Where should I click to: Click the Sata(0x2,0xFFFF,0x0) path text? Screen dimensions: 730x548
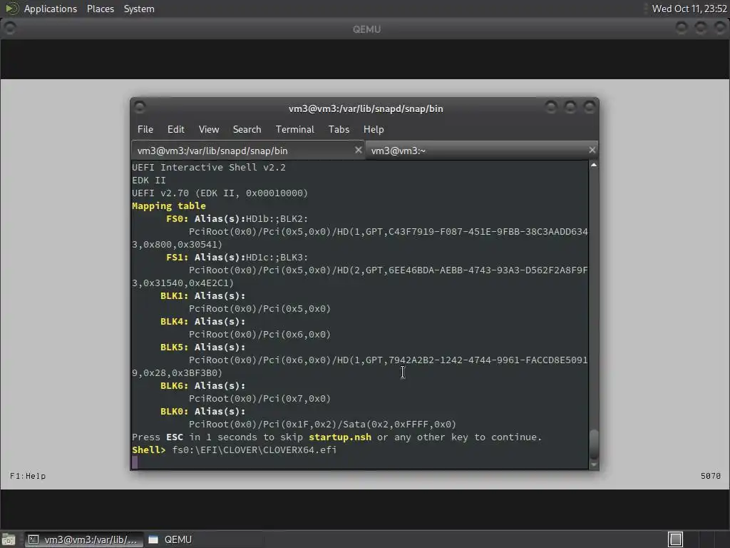click(x=399, y=425)
